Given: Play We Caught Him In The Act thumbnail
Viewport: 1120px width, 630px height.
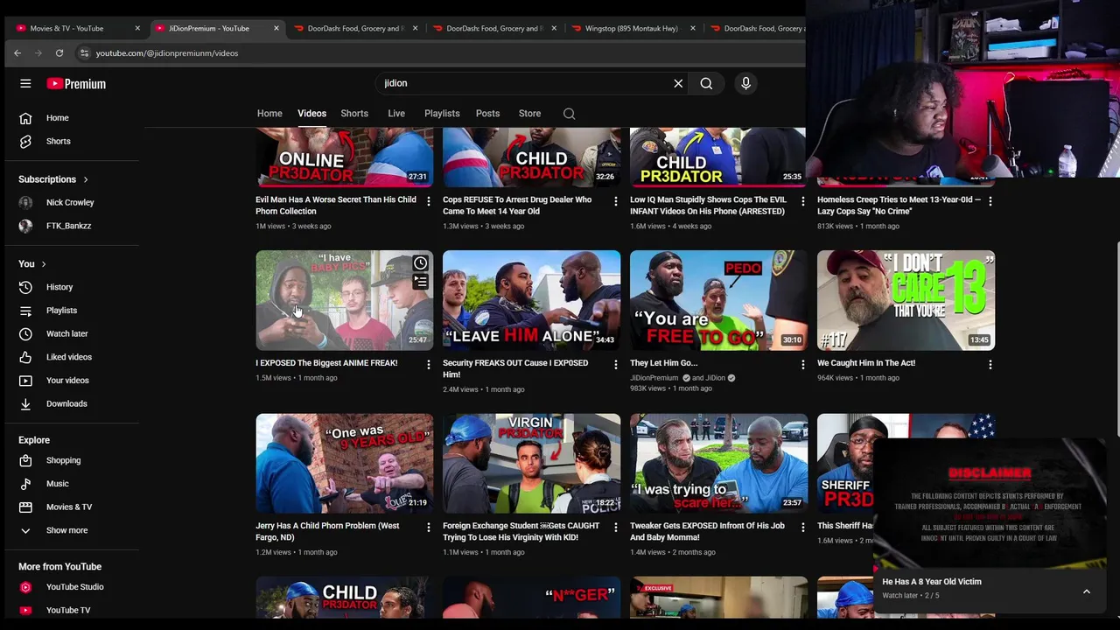Looking at the screenshot, I should [906, 300].
